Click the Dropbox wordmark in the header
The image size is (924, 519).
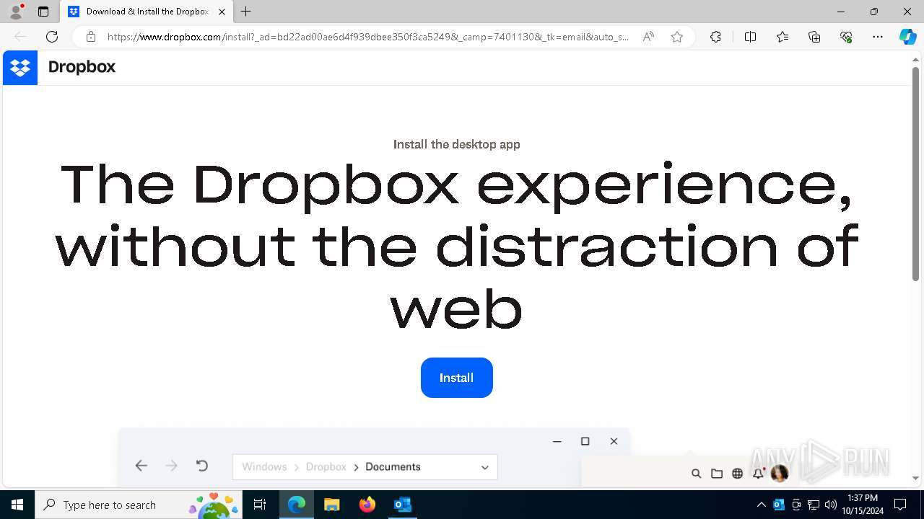click(82, 67)
